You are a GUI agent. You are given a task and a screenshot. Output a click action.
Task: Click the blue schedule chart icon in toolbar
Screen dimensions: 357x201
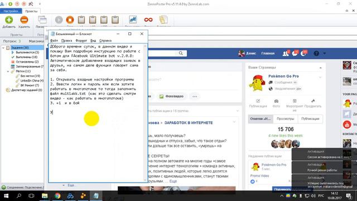(x=133, y=20)
